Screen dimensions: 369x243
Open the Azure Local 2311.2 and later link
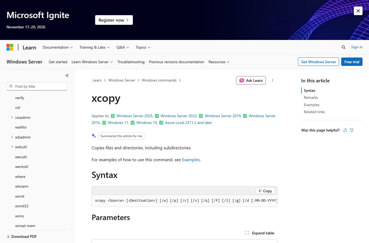pos(188,123)
